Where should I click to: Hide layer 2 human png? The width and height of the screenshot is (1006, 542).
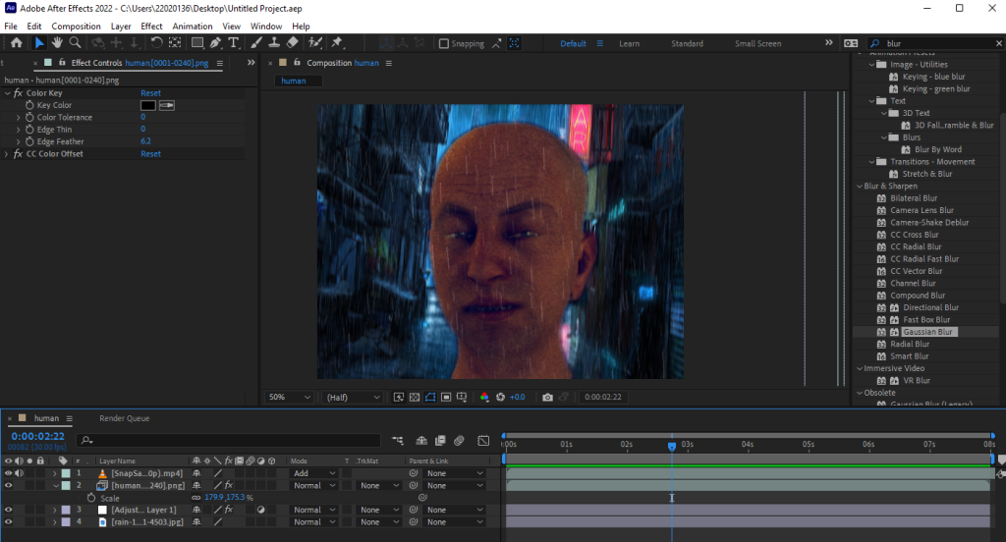point(8,486)
